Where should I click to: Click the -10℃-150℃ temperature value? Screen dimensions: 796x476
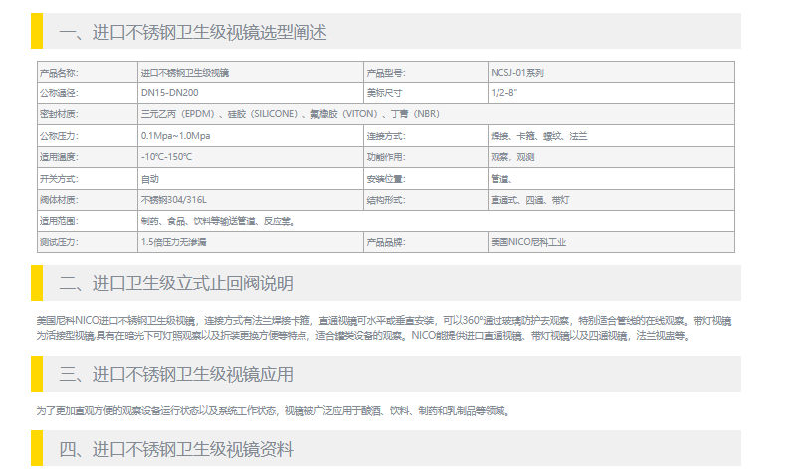pos(167,157)
